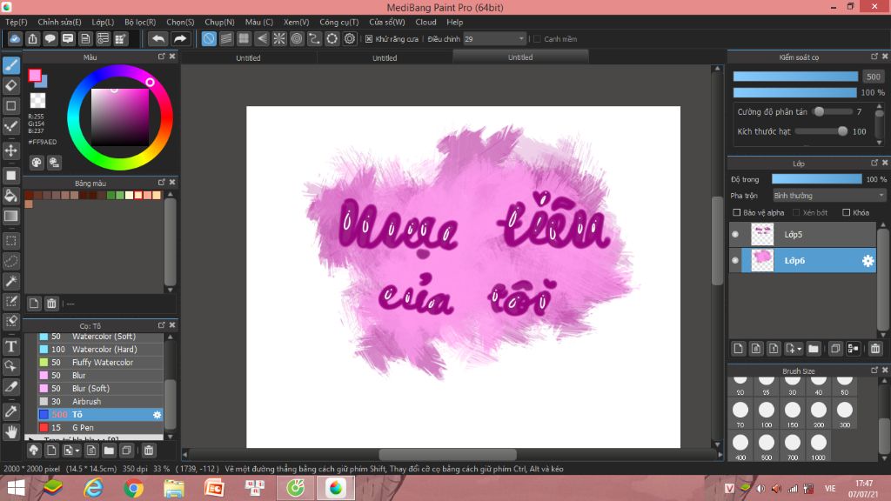The image size is (891, 501).
Task: Click the cloud save icon
Action: (x=15, y=38)
